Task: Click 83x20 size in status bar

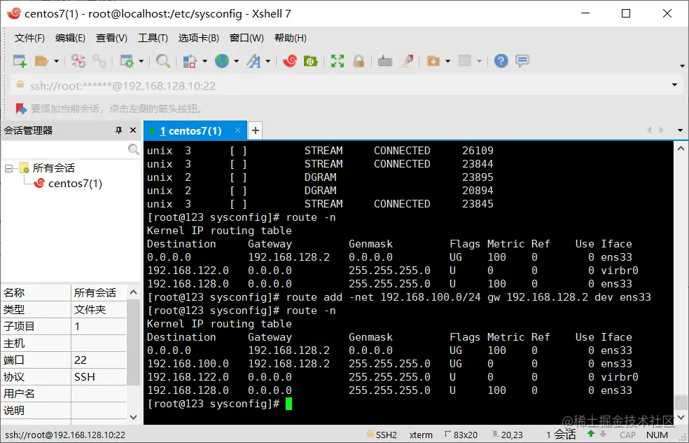Action: [x=466, y=435]
